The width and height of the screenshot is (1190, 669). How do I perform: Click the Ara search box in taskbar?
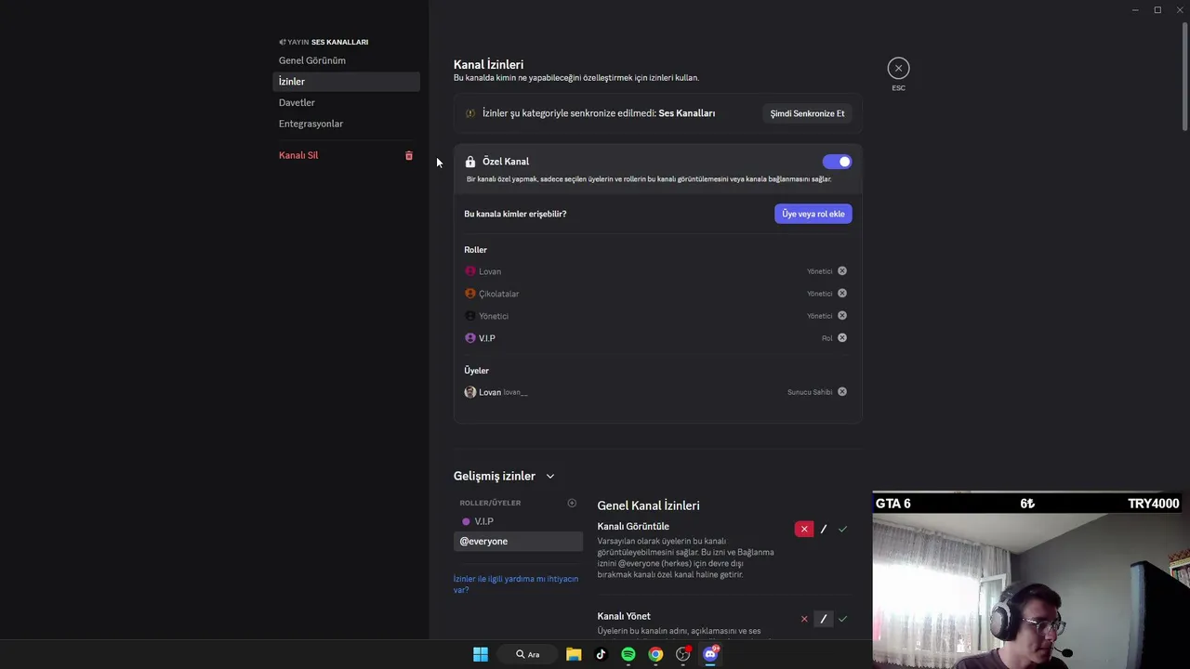tap(529, 654)
